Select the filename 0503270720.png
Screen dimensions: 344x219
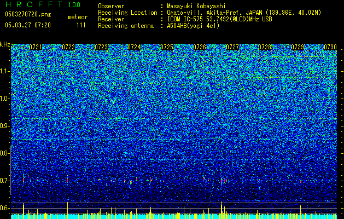28,14
